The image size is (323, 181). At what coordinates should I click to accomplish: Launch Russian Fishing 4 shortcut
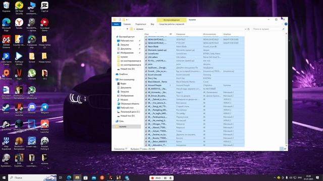[45, 143]
